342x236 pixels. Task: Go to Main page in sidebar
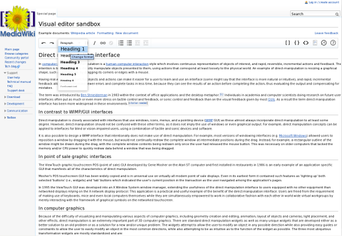click(12, 50)
